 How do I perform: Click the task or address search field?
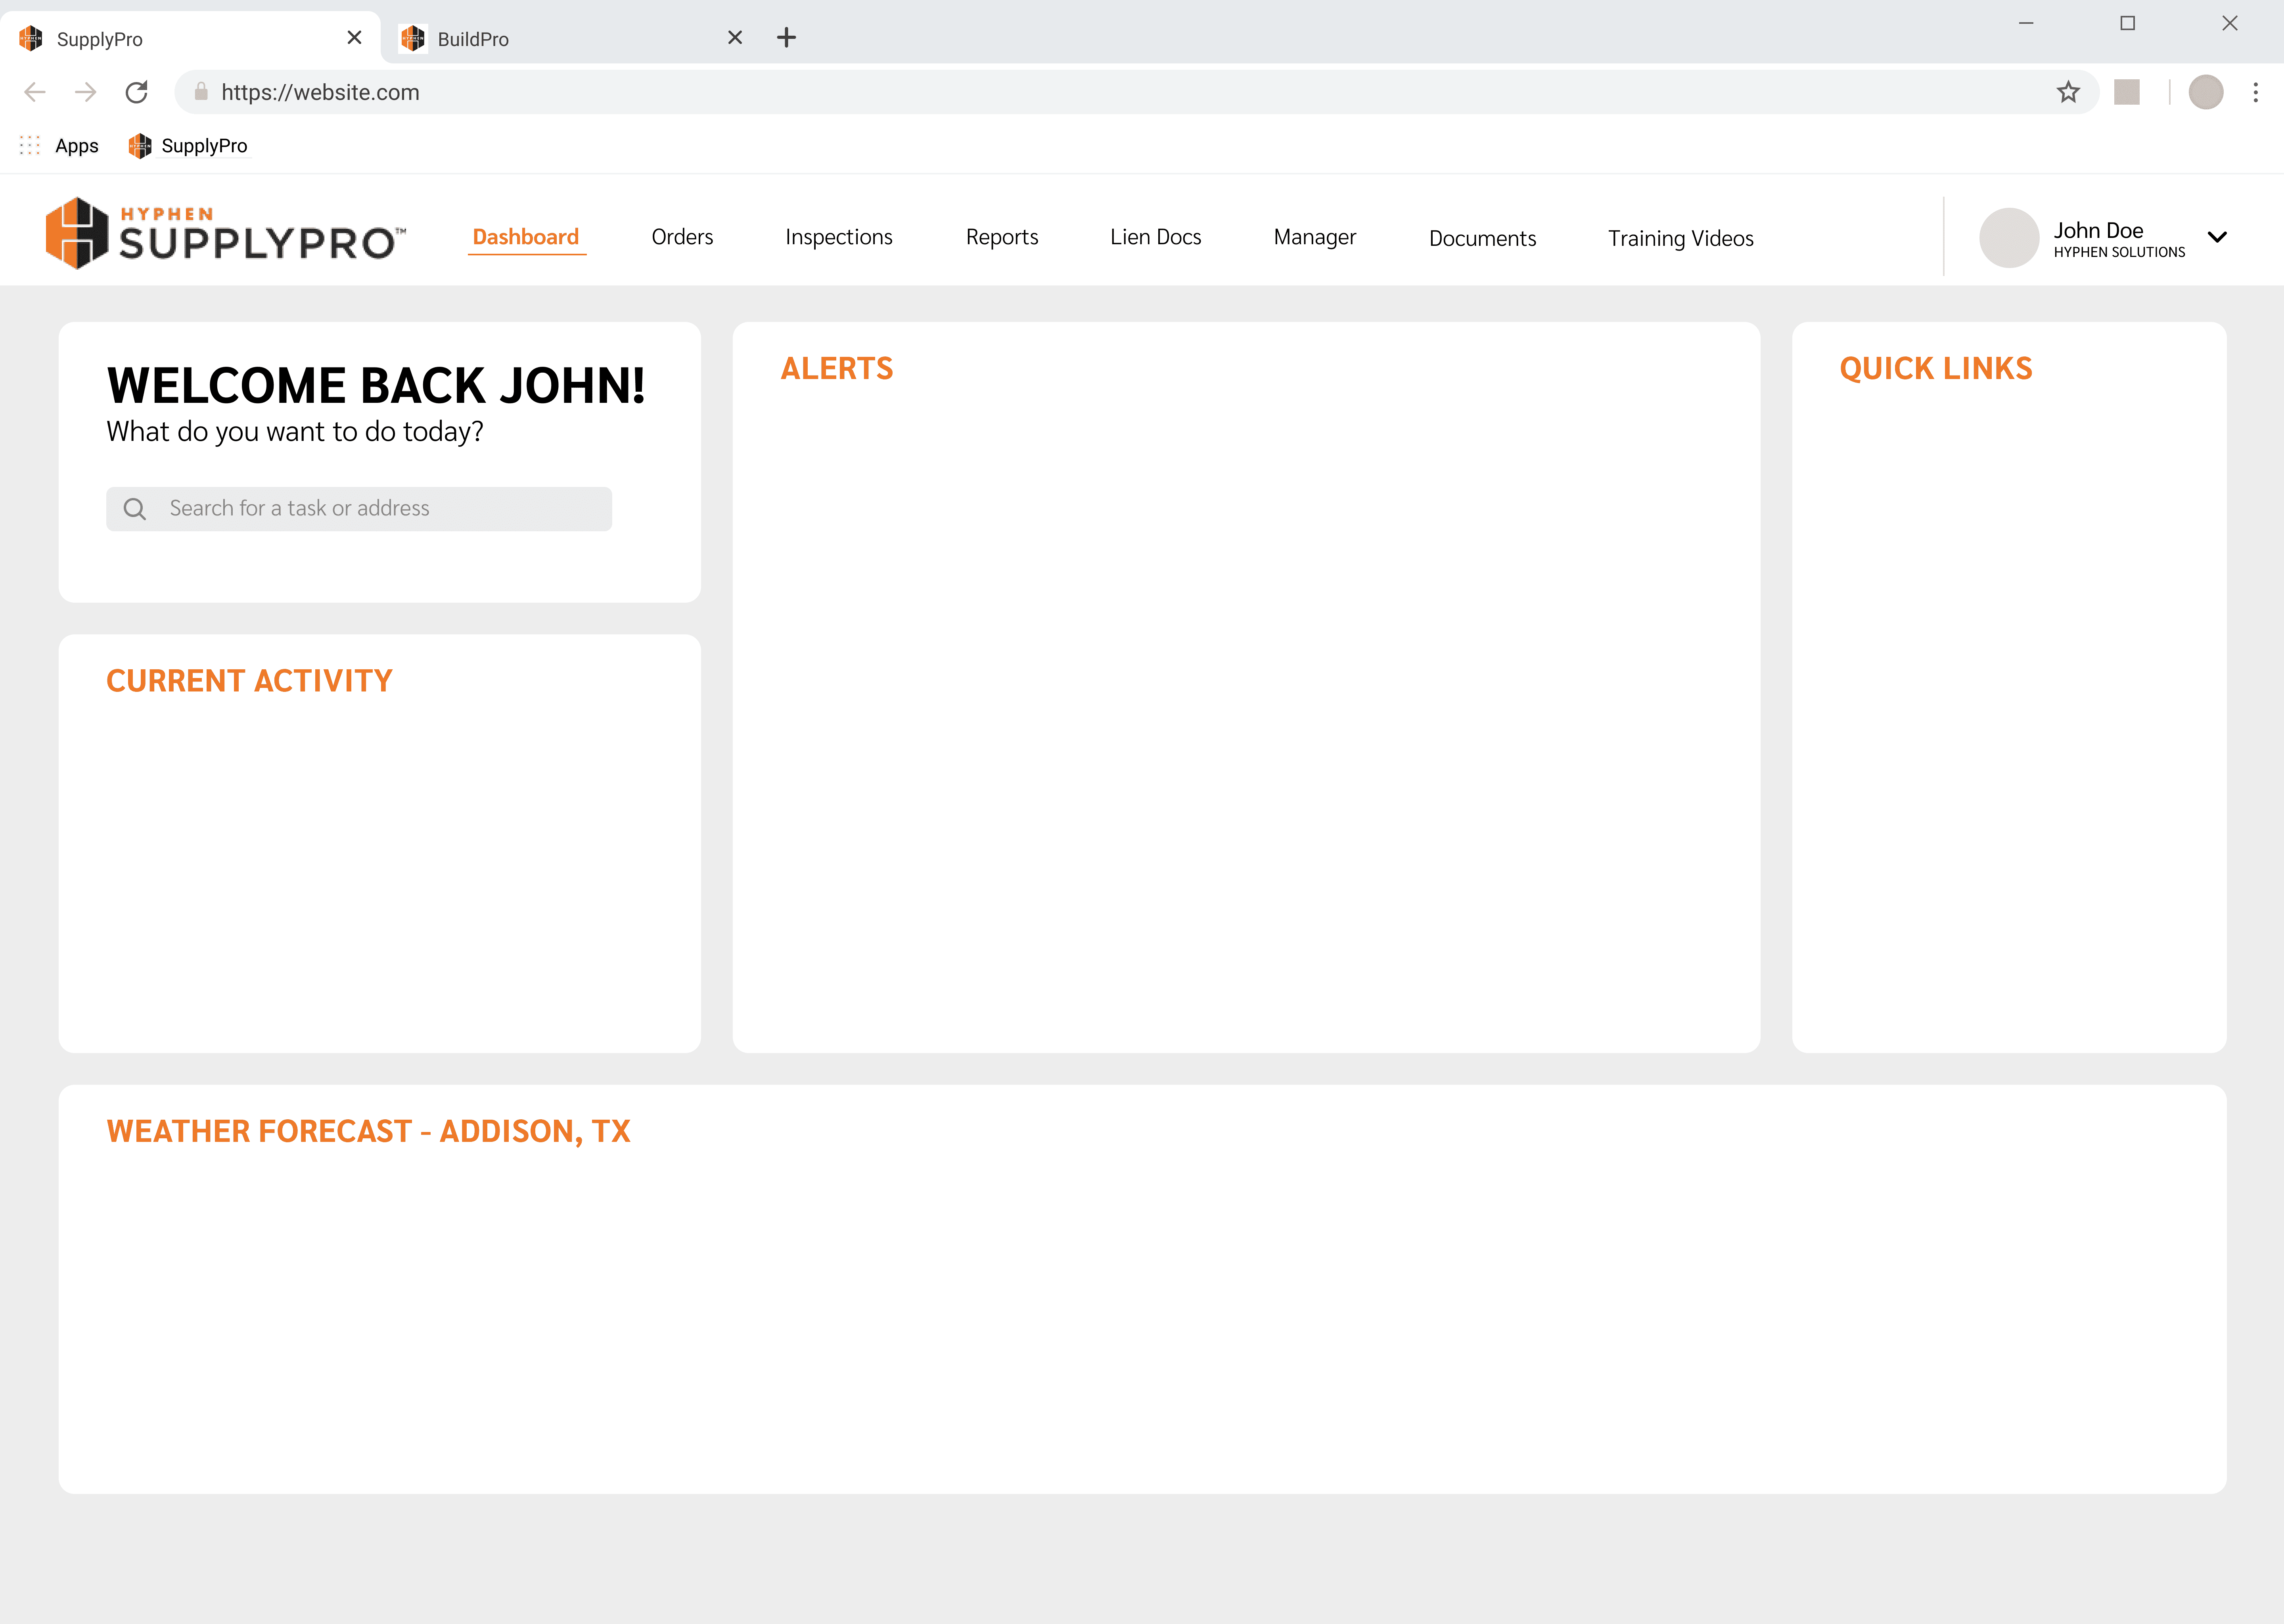coord(380,509)
